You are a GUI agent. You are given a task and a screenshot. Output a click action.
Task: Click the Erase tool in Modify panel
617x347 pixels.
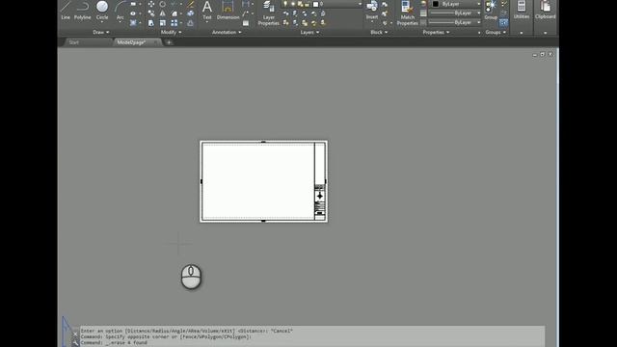191,4
